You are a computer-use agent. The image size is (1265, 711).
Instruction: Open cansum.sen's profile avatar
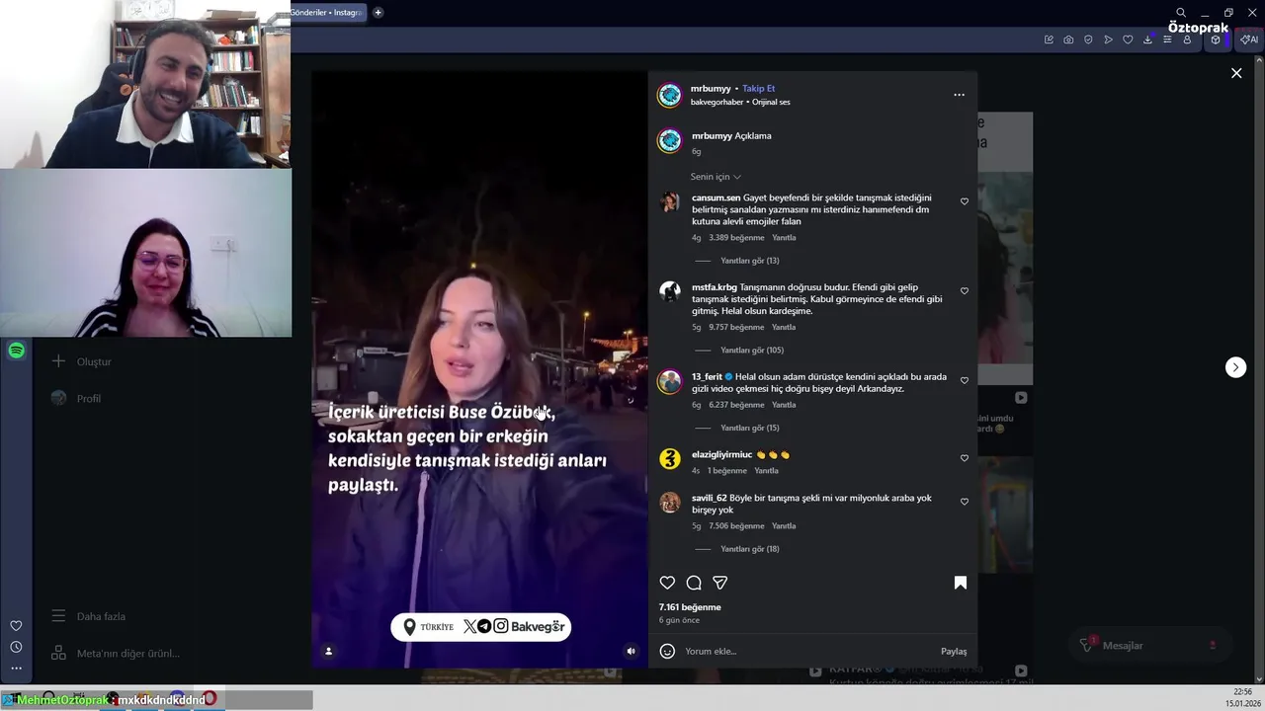click(670, 202)
